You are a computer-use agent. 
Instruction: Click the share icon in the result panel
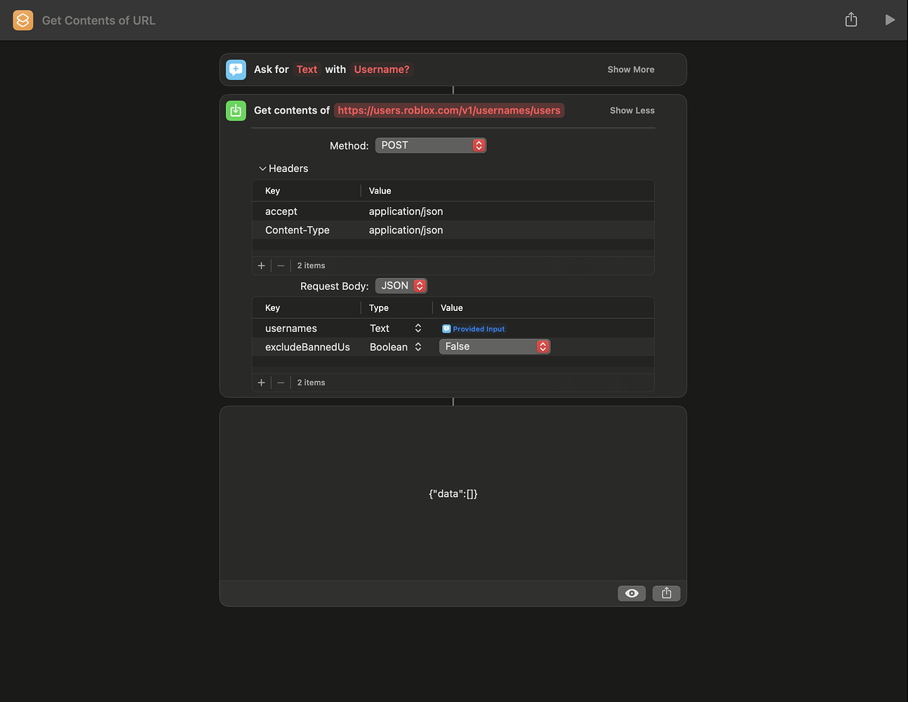pos(666,593)
